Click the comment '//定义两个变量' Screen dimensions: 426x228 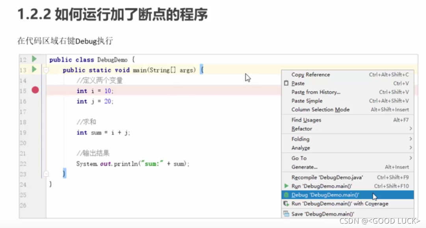point(100,81)
